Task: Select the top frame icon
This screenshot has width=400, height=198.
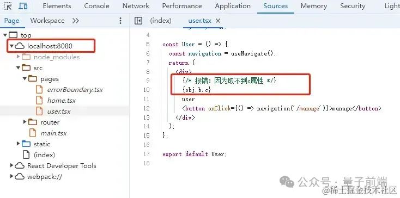Action: point(13,35)
